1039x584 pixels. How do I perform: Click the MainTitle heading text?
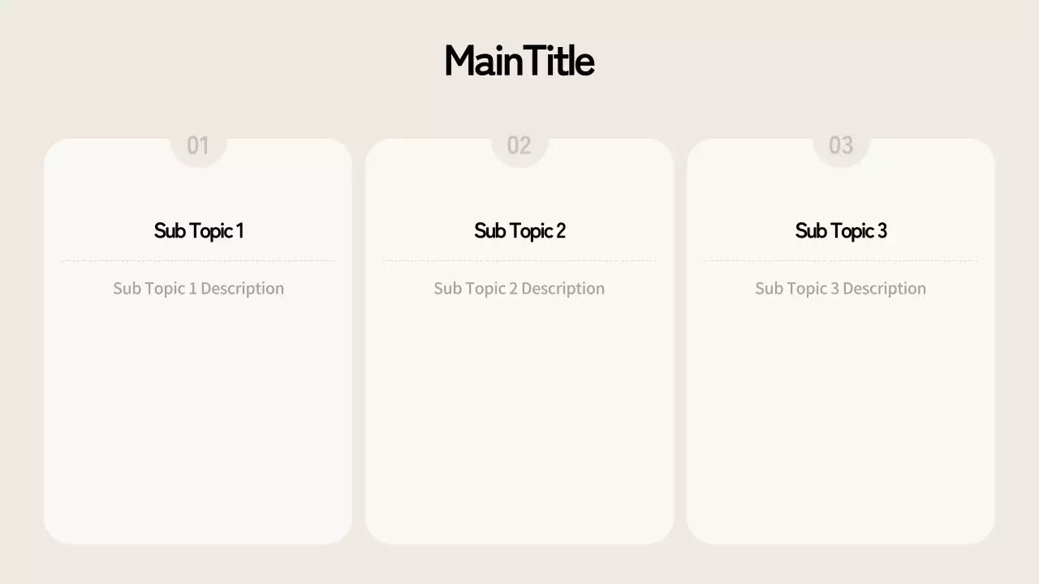(x=519, y=62)
